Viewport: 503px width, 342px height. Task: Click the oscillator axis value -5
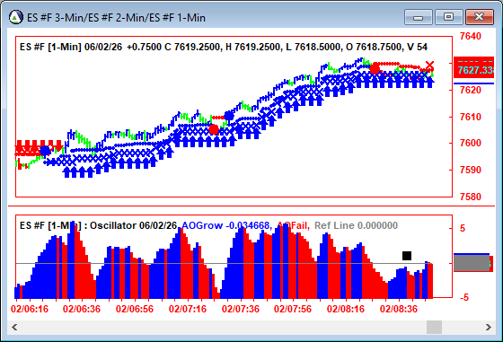tap(464, 297)
